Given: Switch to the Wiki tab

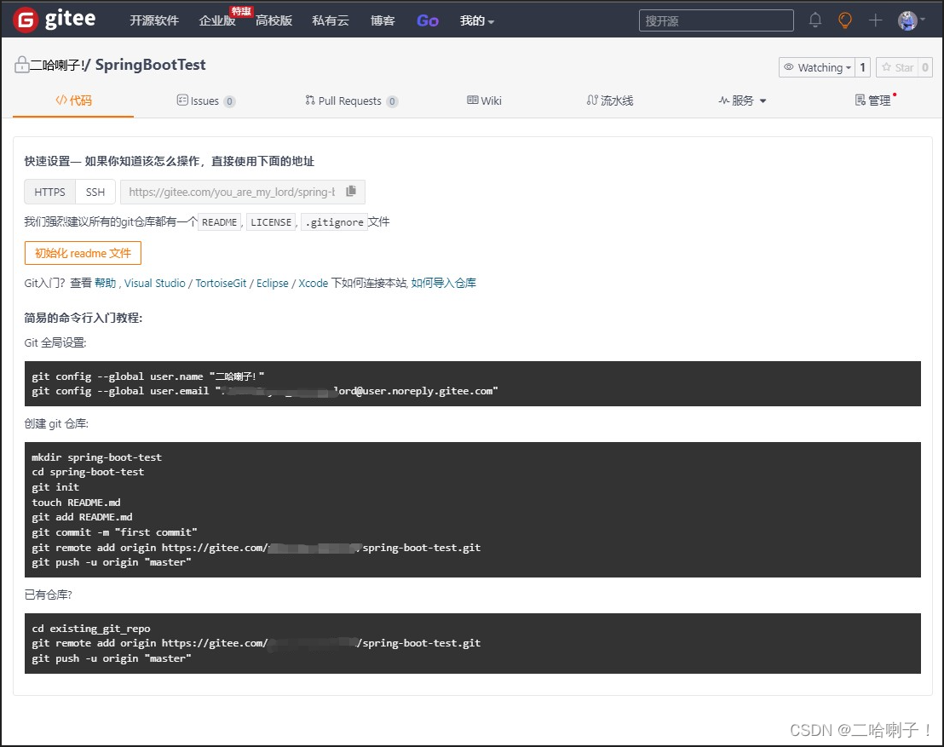Looking at the screenshot, I should click(484, 101).
